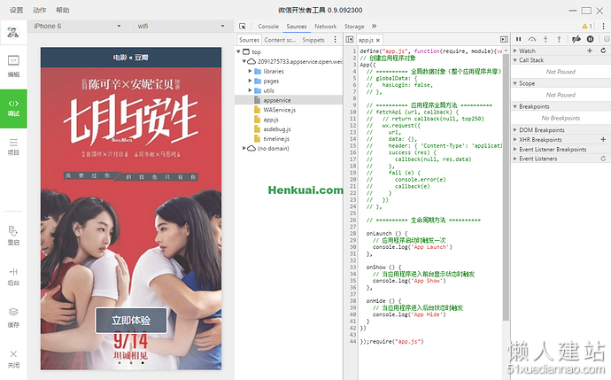Open the wifi network dropdown
Screen dimensions: 611x380
(181, 26)
